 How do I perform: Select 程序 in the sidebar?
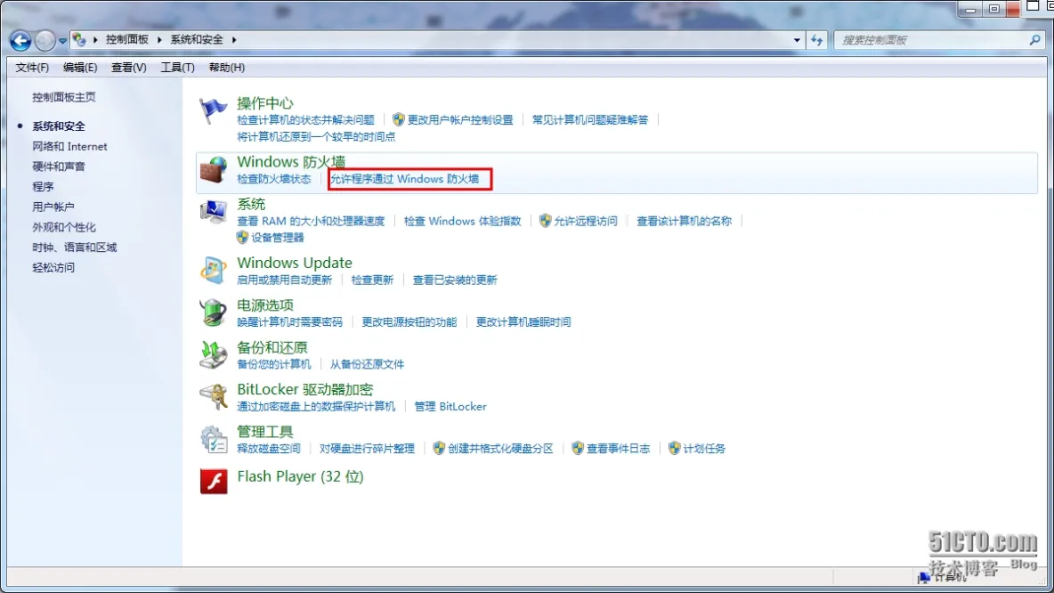coord(43,186)
